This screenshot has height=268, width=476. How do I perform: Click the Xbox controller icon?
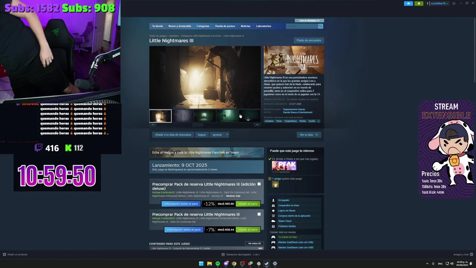(273, 237)
